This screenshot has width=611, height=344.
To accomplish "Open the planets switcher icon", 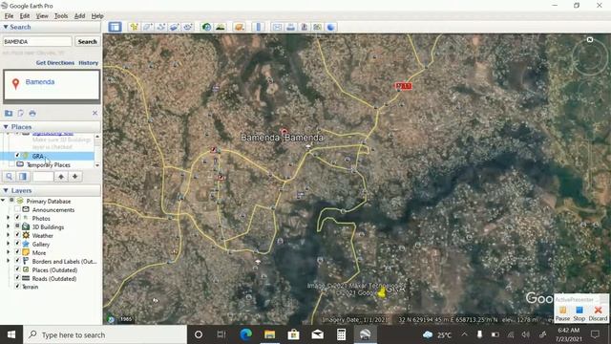I will click(239, 27).
